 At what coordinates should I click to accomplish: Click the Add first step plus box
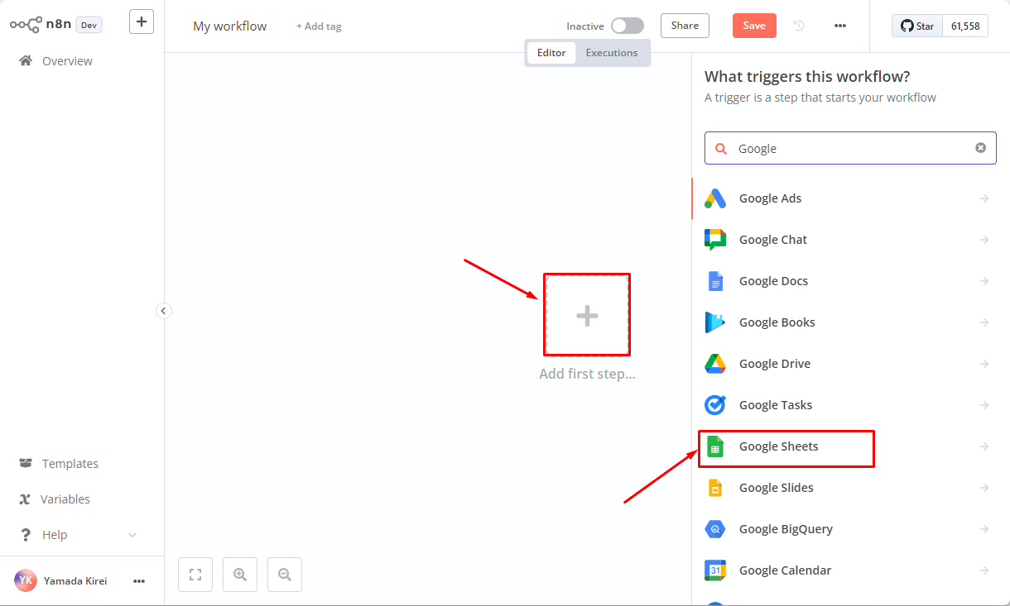587,315
